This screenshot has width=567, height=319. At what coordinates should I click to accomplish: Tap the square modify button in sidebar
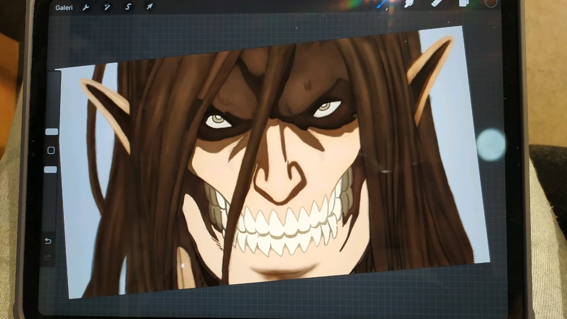[x=51, y=150]
